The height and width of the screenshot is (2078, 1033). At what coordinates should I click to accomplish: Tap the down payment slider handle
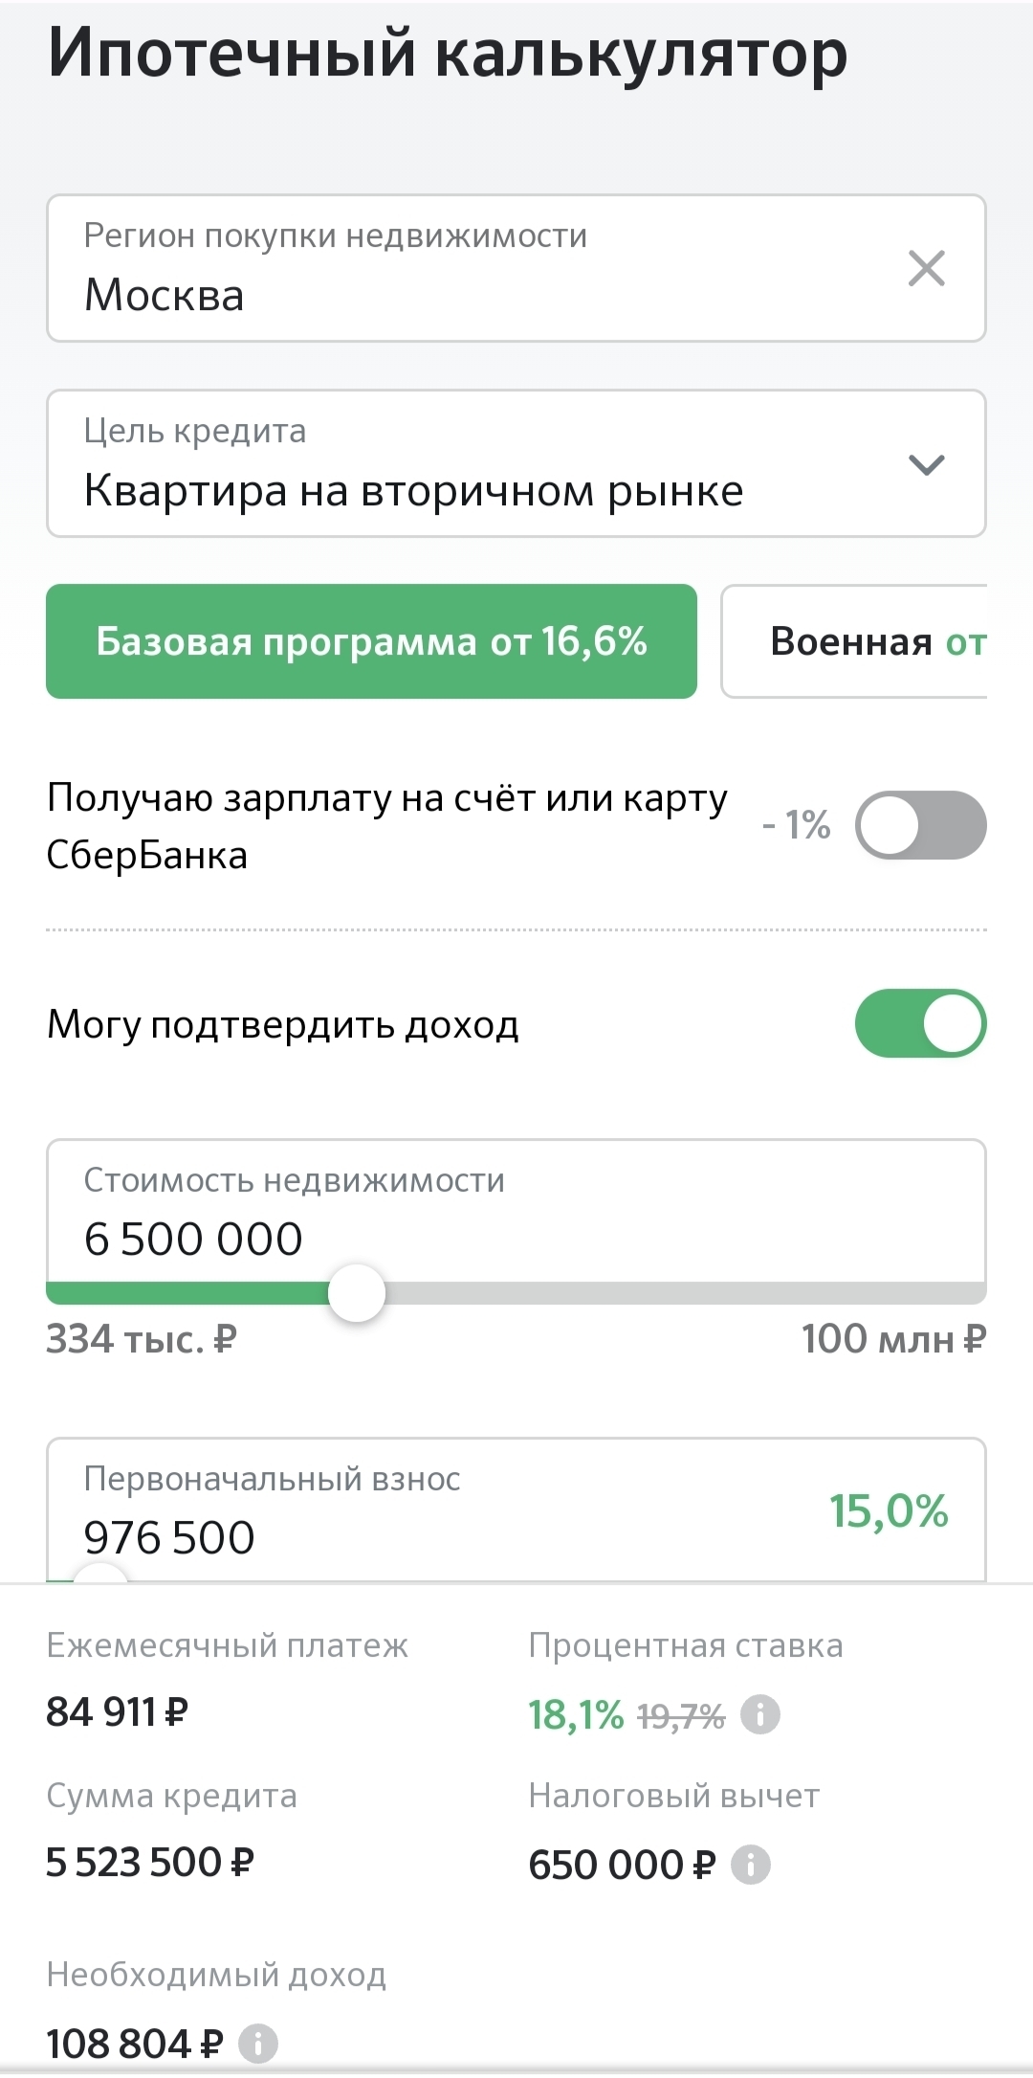(100, 1575)
